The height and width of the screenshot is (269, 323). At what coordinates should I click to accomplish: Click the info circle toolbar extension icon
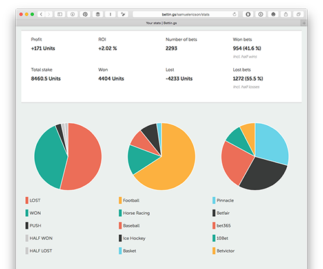pyautogui.click(x=72, y=14)
